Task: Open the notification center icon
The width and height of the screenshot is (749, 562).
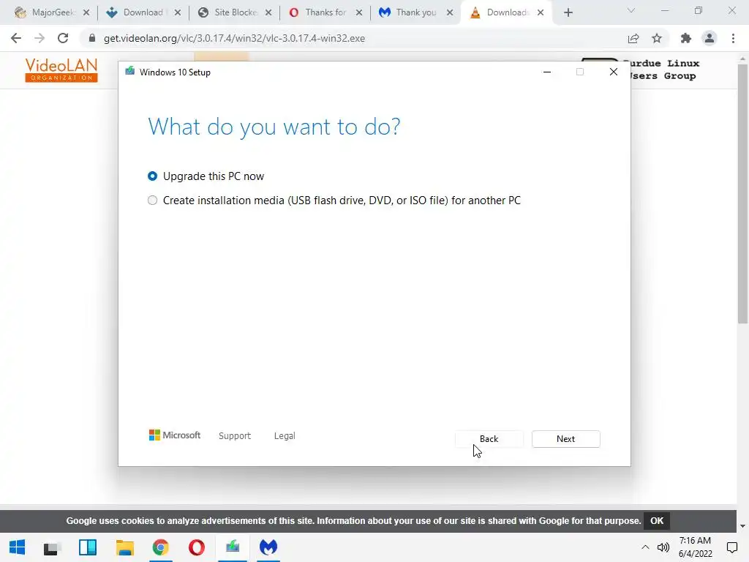Action: (731, 547)
